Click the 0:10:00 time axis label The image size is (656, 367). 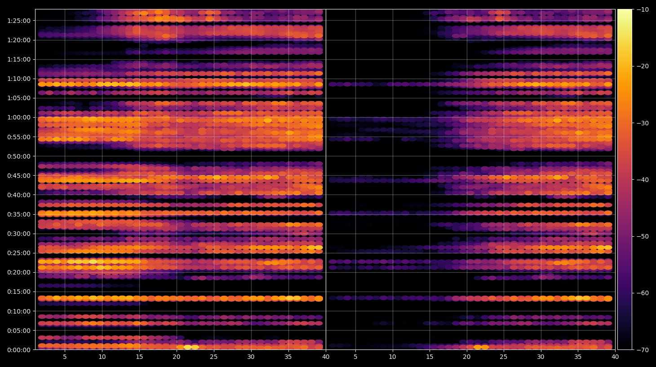[19, 311]
